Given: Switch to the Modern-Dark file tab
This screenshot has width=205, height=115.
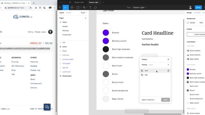Looking at the screenshot, I should (79, 2).
